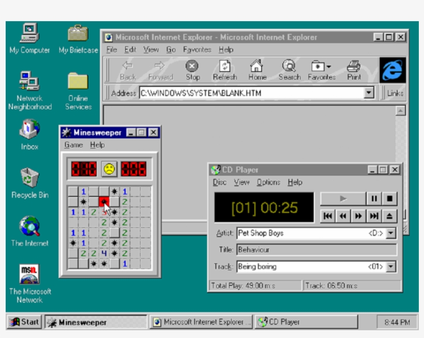Click the Address field in Internet Explorer

[x=251, y=93]
